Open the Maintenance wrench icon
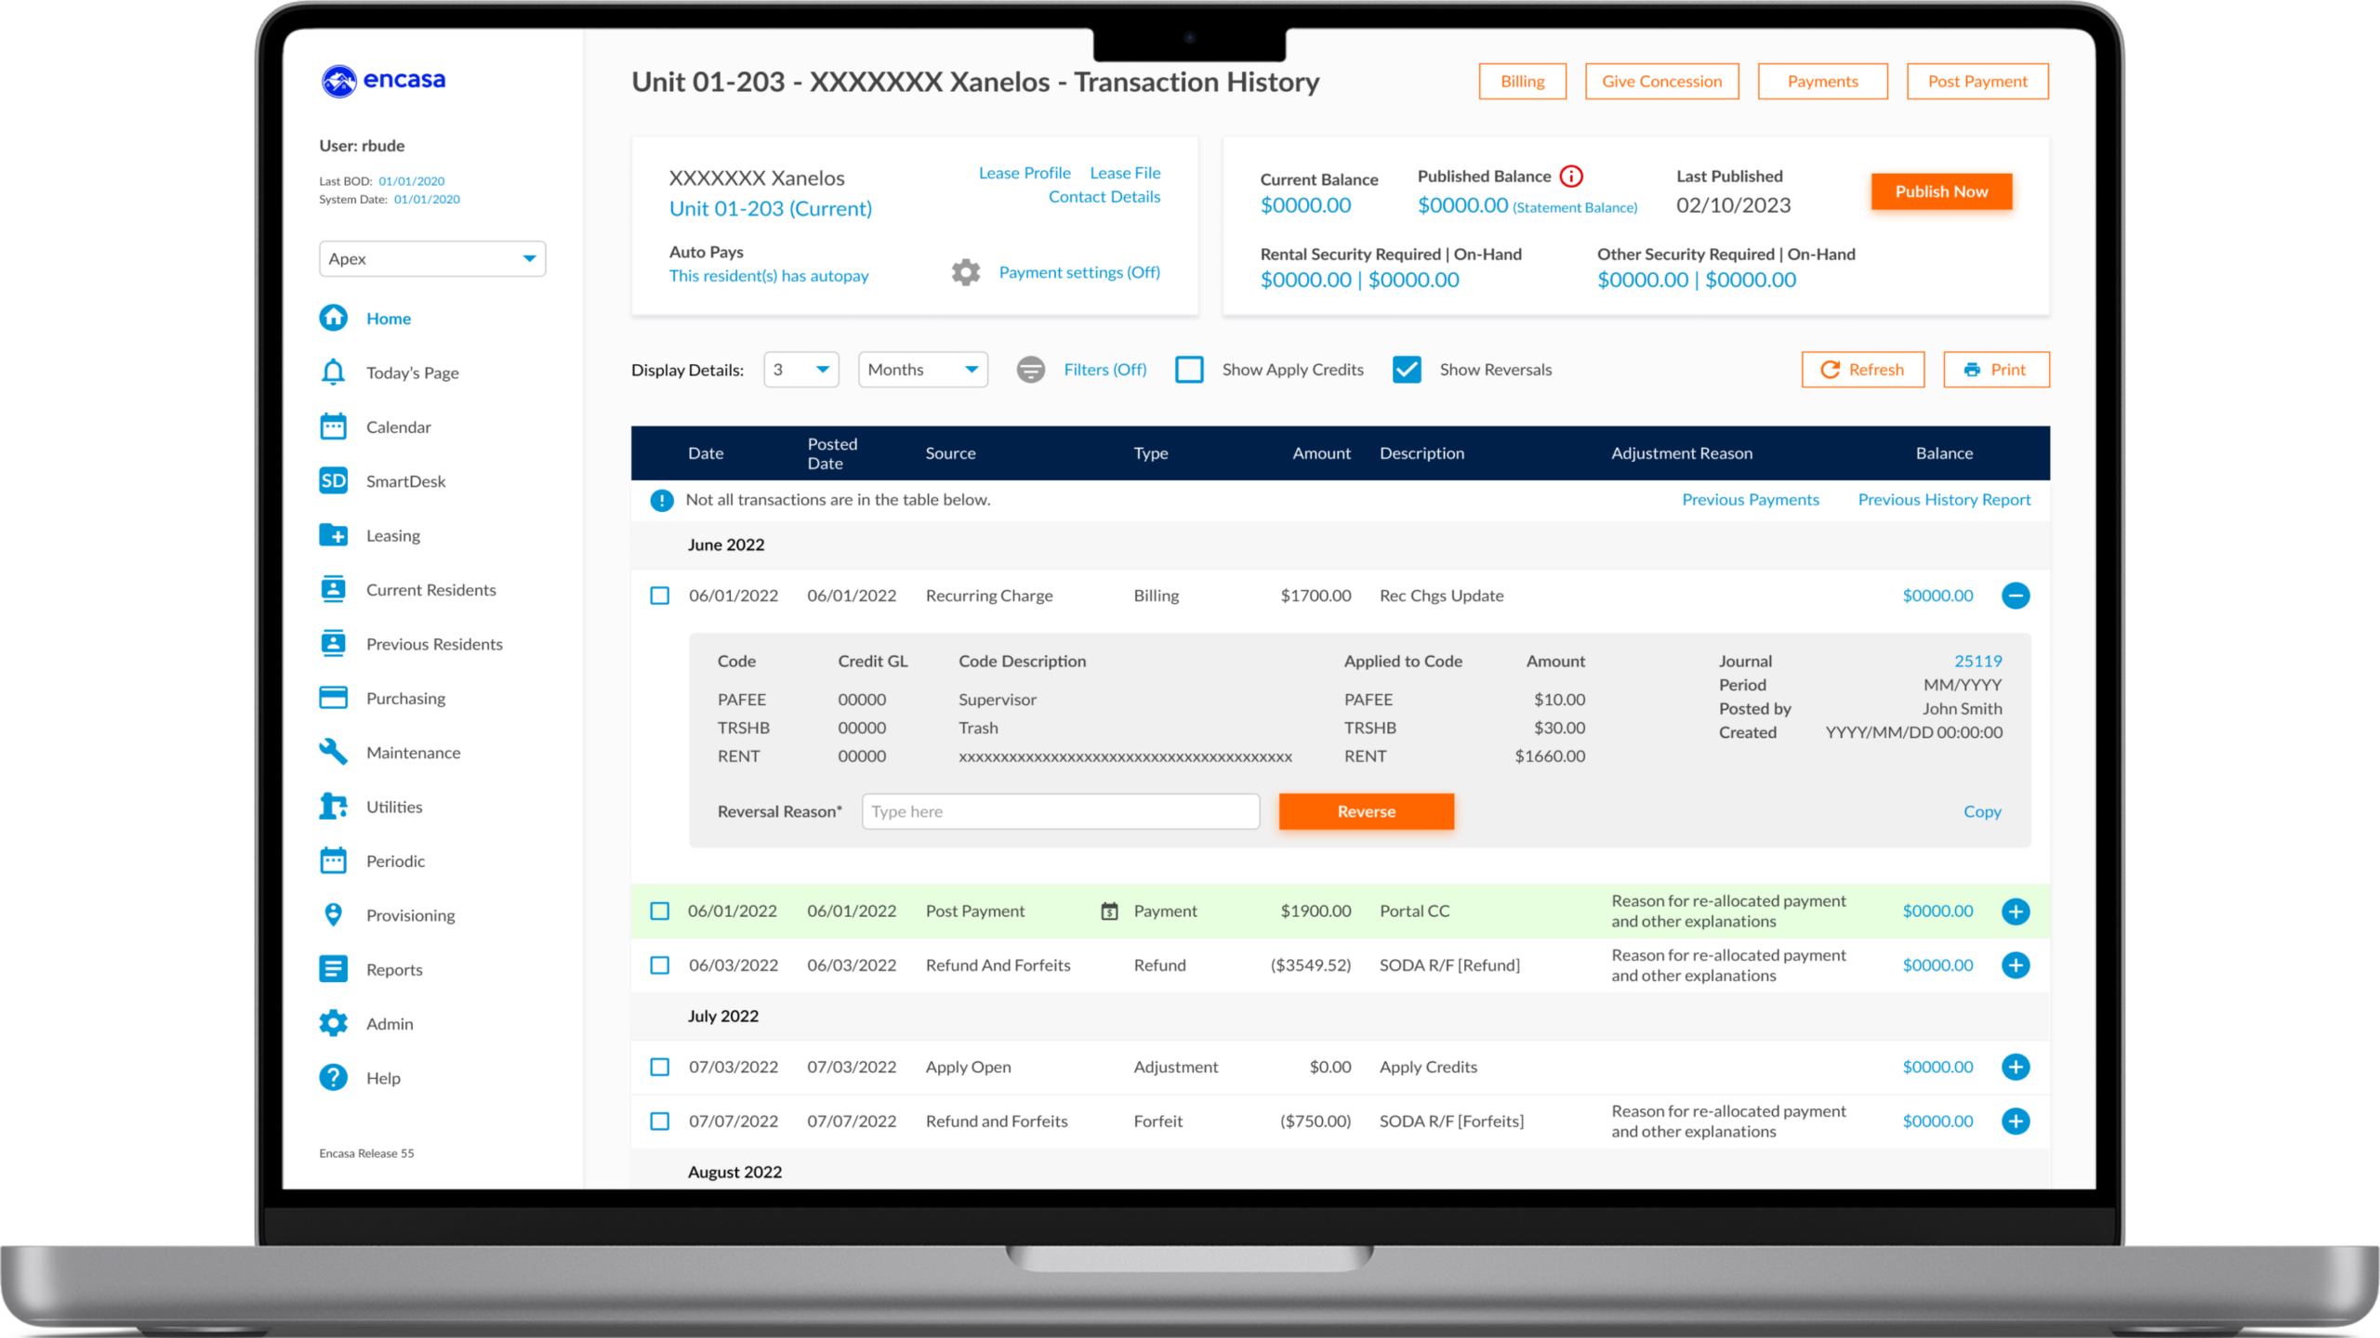This screenshot has width=2380, height=1338. [333, 752]
